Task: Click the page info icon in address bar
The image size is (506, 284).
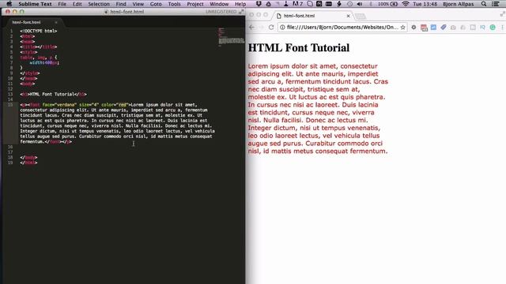Action: (282, 28)
